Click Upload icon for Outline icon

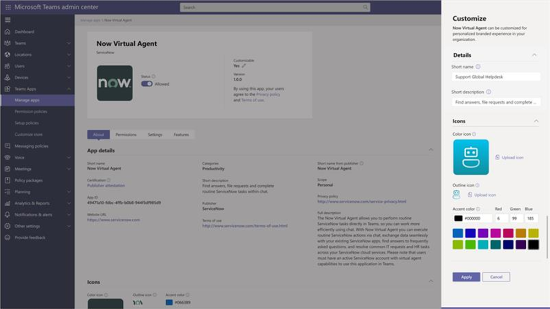coord(482,195)
